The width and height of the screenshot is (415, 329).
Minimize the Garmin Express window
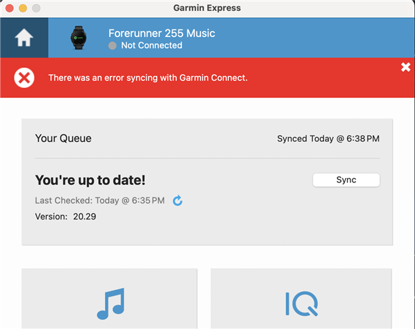click(23, 8)
